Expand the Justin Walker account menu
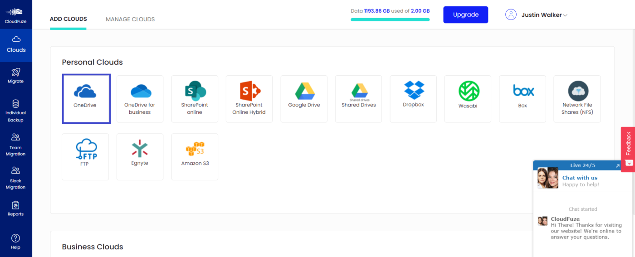Viewport: 635px width, 257px height. point(544,15)
